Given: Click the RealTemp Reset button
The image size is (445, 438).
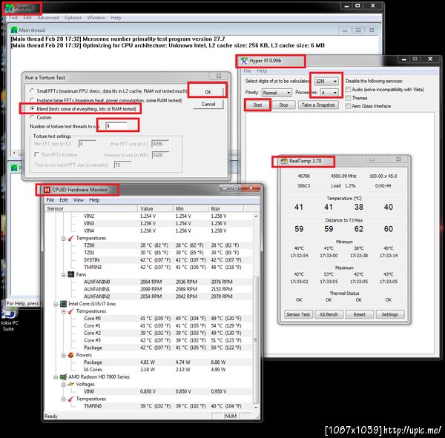Looking at the screenshot, I should pos(359,314).
